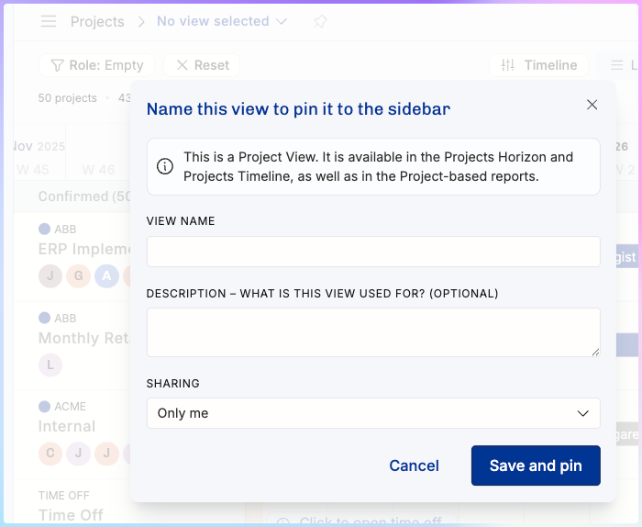Click the info icon in notice
The width and height of the screenshot is (642, 527).
(165, 166)
